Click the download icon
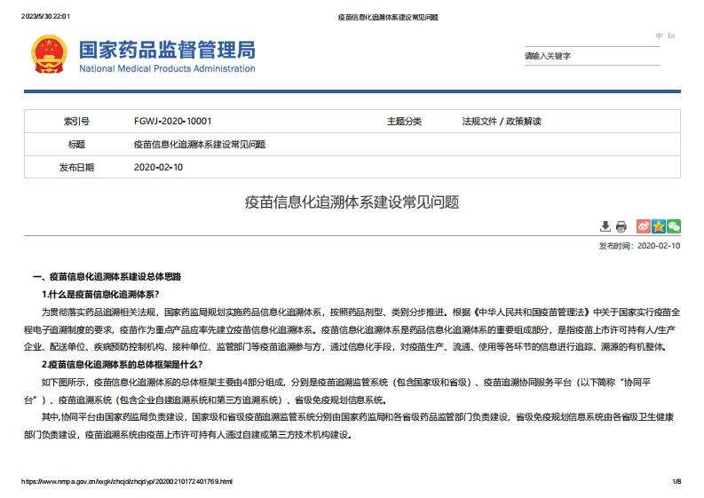Image resolution: width=704 pixels, height=498 pixels. [605, 226]
